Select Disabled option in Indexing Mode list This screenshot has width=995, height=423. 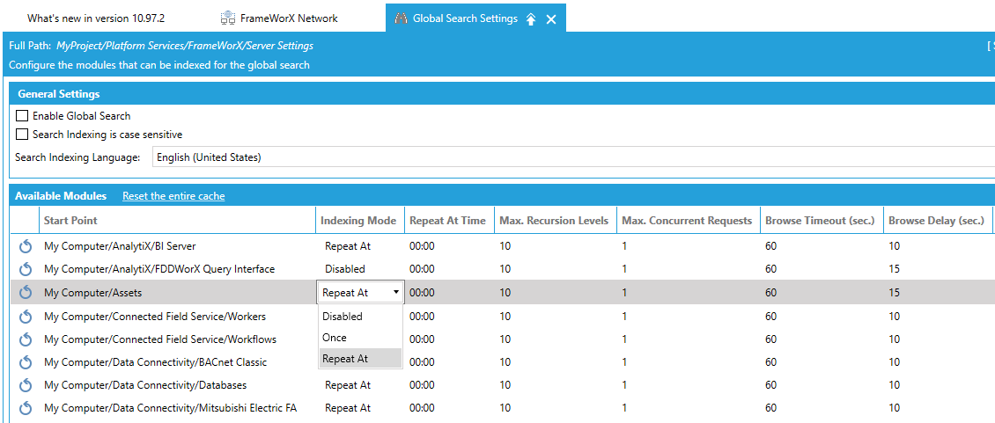click(x=343, y=317)
